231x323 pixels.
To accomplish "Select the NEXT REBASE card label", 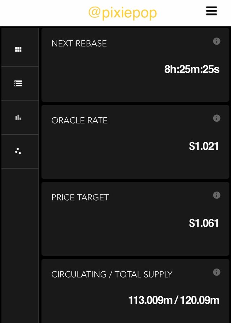I will coord(79,43).
